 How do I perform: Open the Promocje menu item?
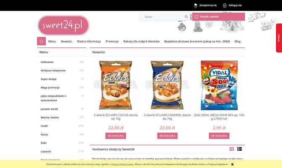click(112, 41)
